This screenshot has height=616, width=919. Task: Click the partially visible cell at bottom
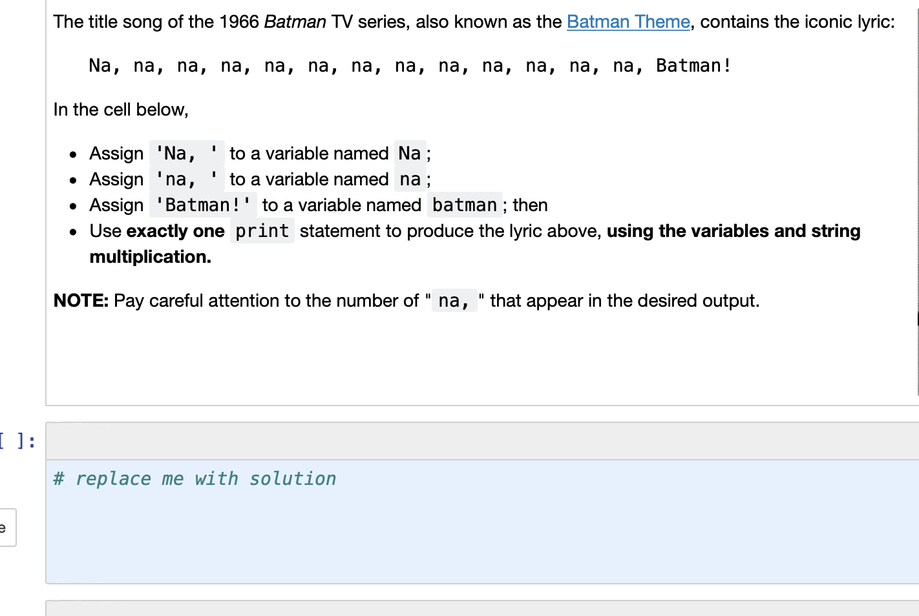[x=452, y=610]
